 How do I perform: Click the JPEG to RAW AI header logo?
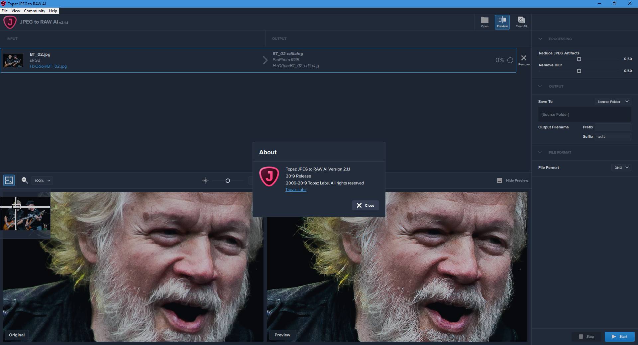10,22
